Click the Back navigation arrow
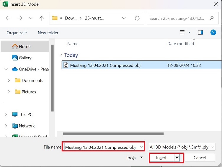222x167 pixels. 8,18
